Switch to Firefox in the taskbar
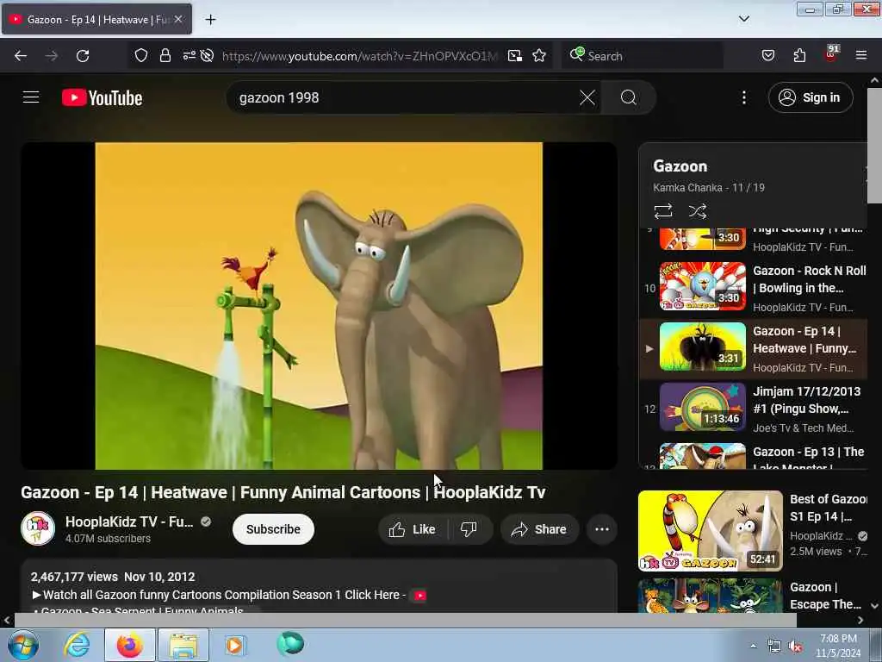The height and width of the screenshot is (662, 882). pos(129,645)
